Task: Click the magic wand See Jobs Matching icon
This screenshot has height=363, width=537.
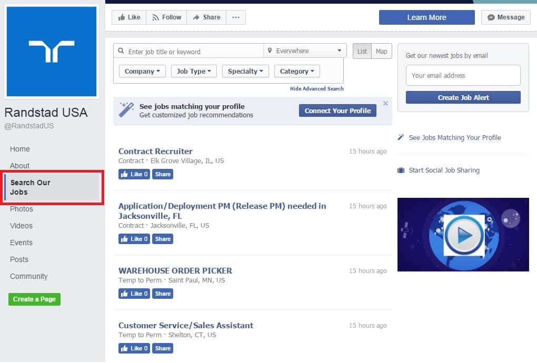Action: (x=401, y=138)
